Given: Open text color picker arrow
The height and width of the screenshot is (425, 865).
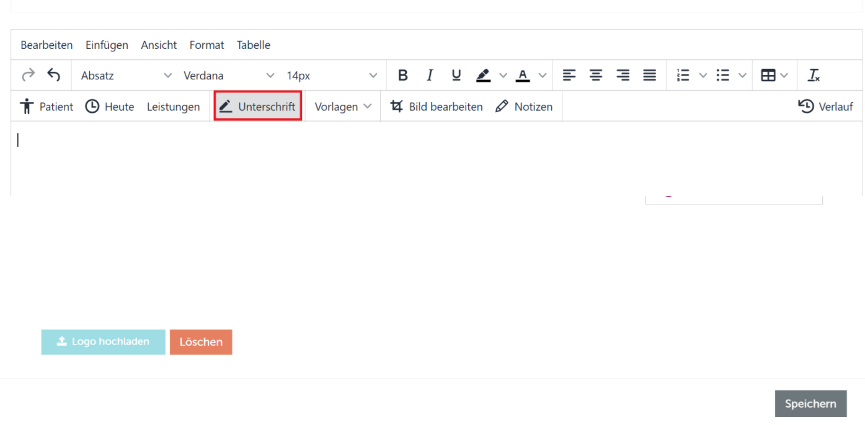Looking at the screenshot, I should pos(543,76).
